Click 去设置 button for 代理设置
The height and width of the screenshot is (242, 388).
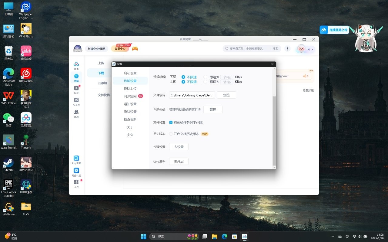[x=179, y=147]
